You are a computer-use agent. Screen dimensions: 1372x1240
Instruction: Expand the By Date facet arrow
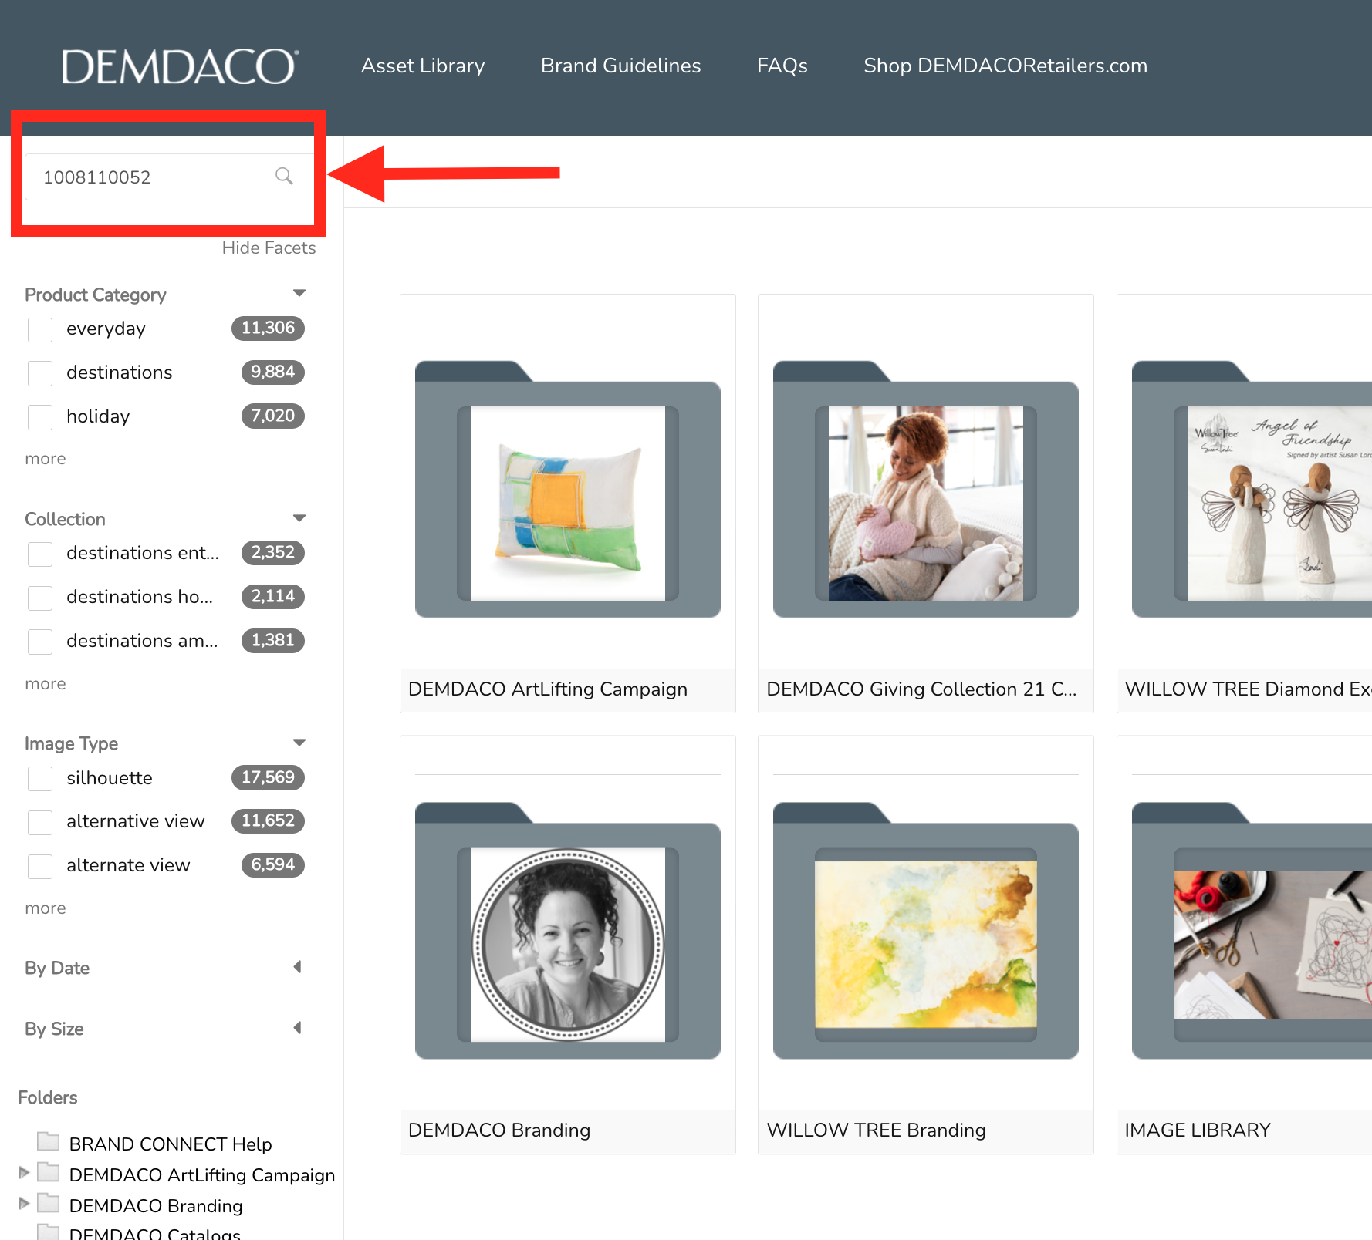[x=297, y=967]
